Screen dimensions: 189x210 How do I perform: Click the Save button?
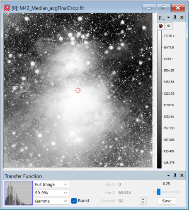click(167, 201)
